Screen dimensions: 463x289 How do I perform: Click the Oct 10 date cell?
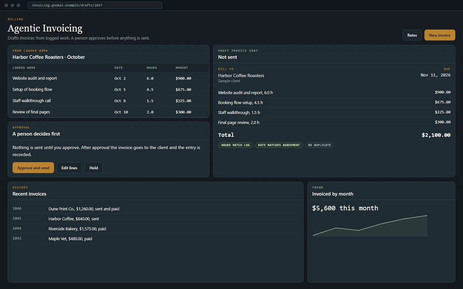[121, 112]
